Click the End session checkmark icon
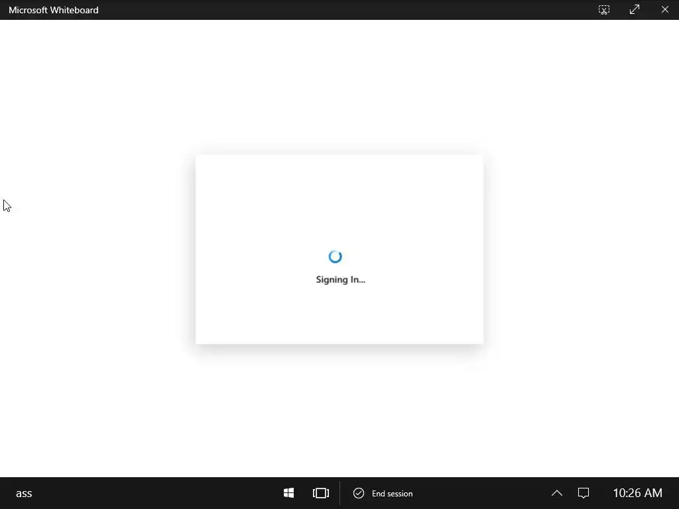The width and height of the screenshot is (679, 509). click(x=359, y=493)
